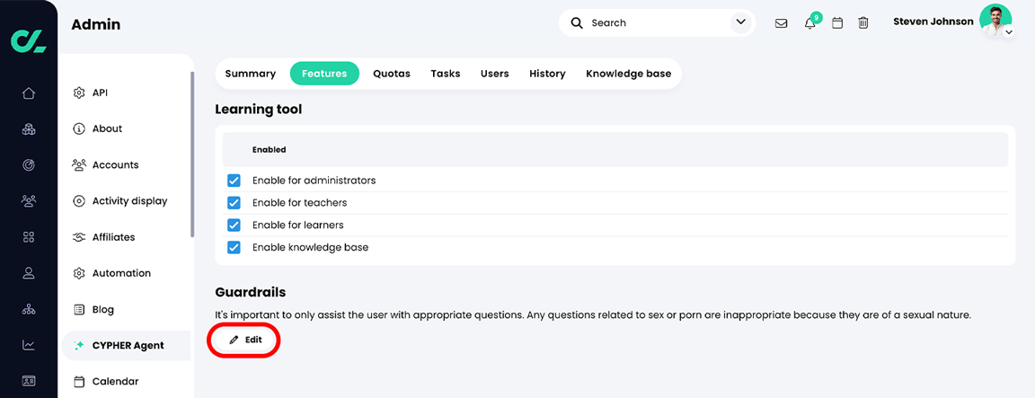Select the History tab
Image resolution: width=1035 pixels, height=398 pixels.
[x=547, y=74]
